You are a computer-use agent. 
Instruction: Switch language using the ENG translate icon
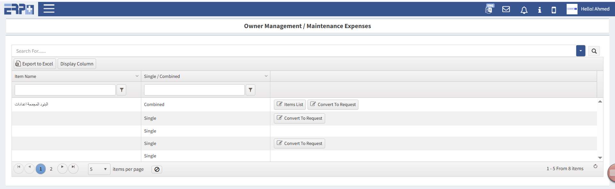tap(489, 9)
